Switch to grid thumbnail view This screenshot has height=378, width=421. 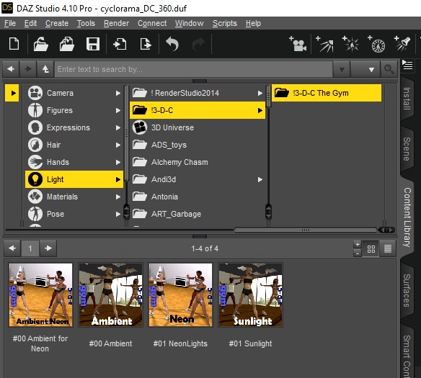(371, 249)
